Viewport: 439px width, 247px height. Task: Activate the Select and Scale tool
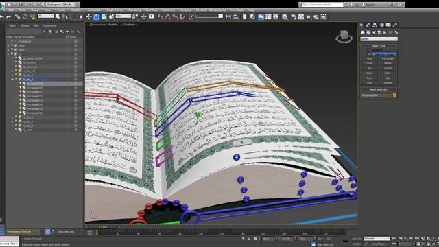[104, 17]
